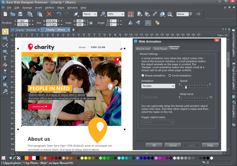Screen dimensions: 237x166
Task: Click the Link chain icon
Action: click(155, 14)
